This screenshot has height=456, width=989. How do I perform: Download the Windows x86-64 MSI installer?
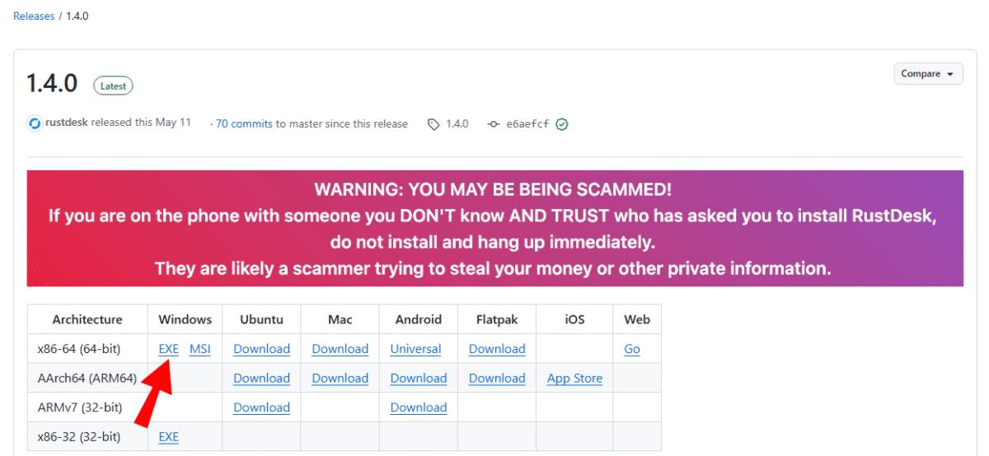(200, 349)
